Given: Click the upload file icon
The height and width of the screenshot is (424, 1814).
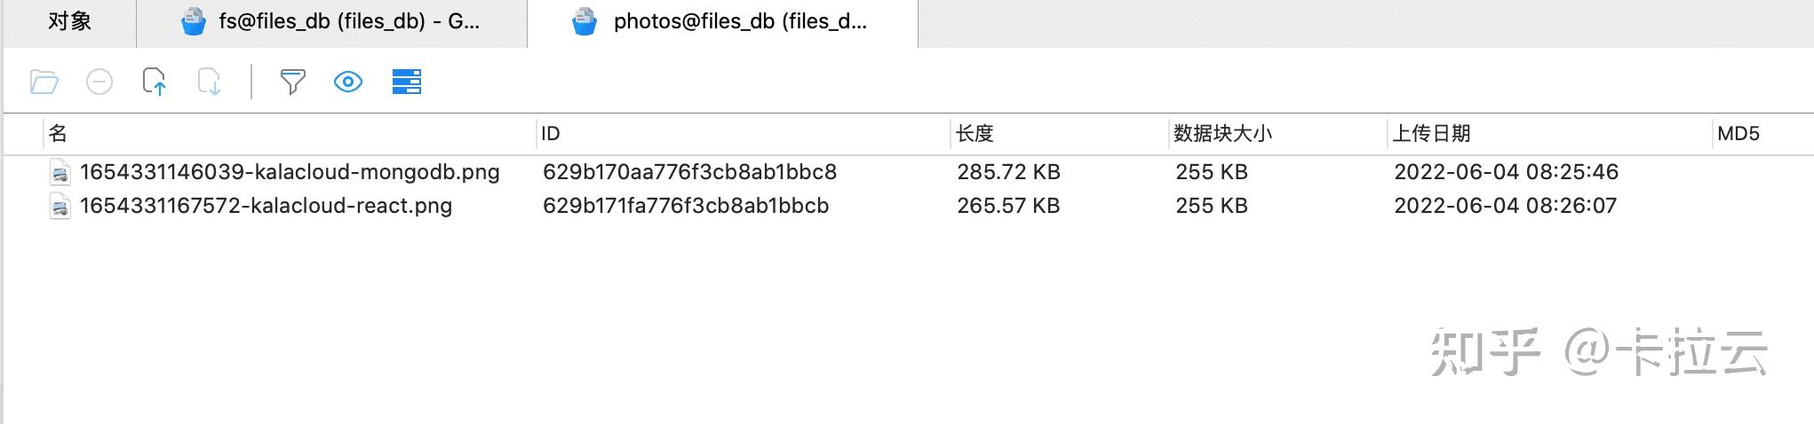Looking at the screenshot, I should pos(155,82).
